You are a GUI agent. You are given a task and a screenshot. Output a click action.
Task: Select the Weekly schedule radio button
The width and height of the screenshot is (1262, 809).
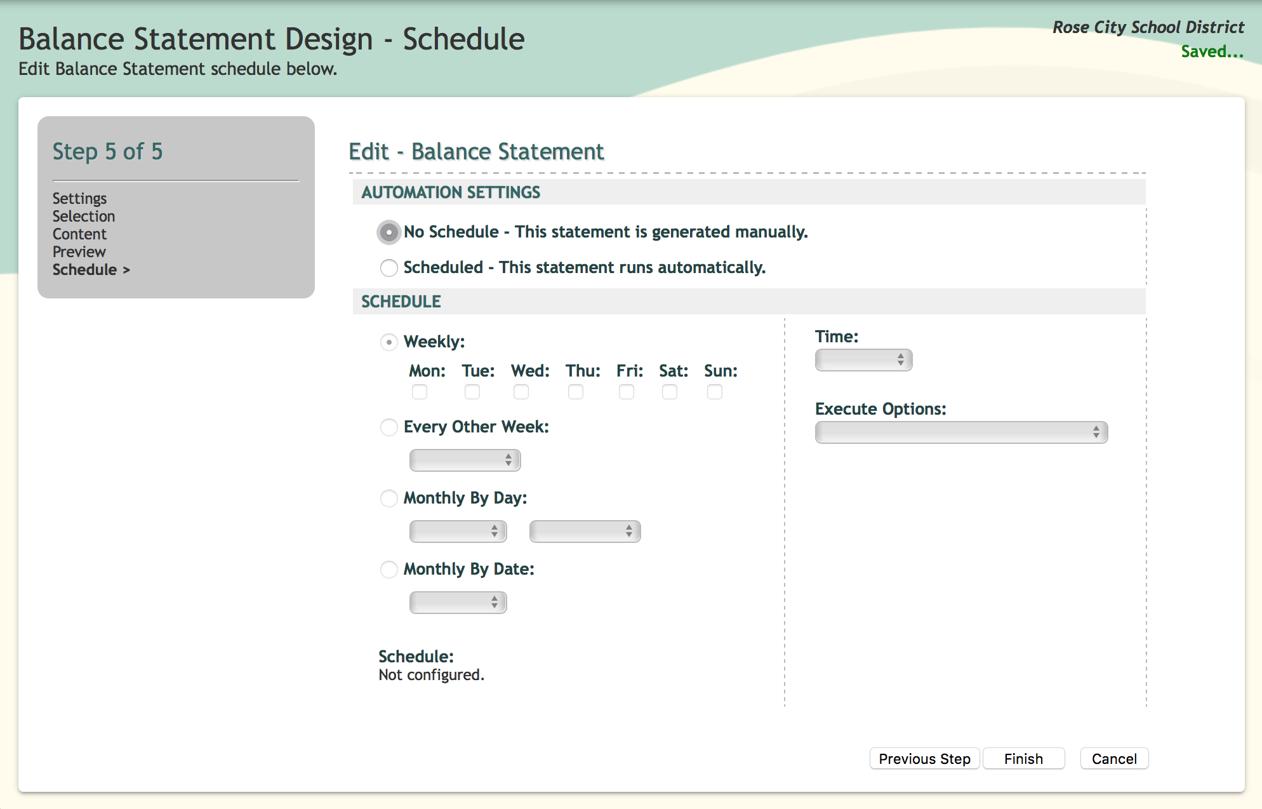point(389,342)
